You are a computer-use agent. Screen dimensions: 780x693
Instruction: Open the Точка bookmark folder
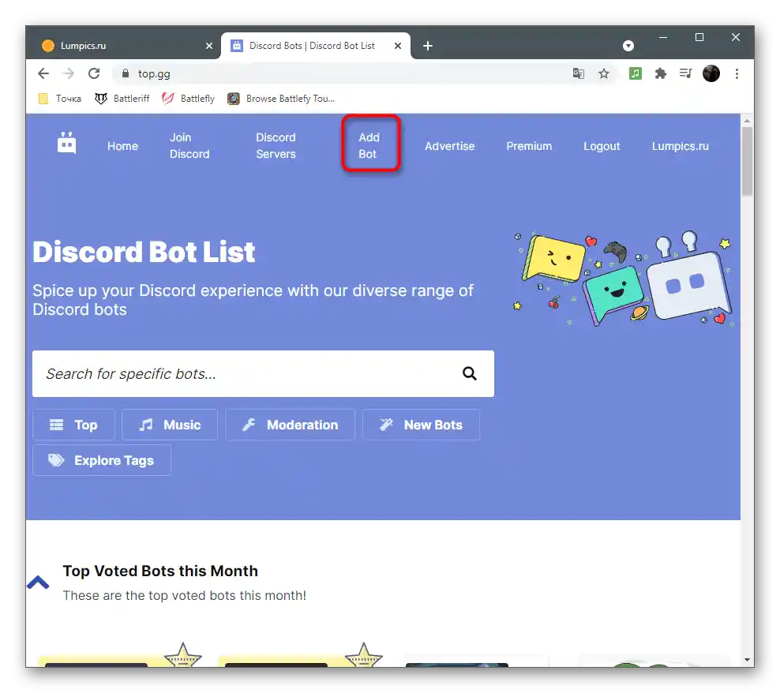(60, 99)
